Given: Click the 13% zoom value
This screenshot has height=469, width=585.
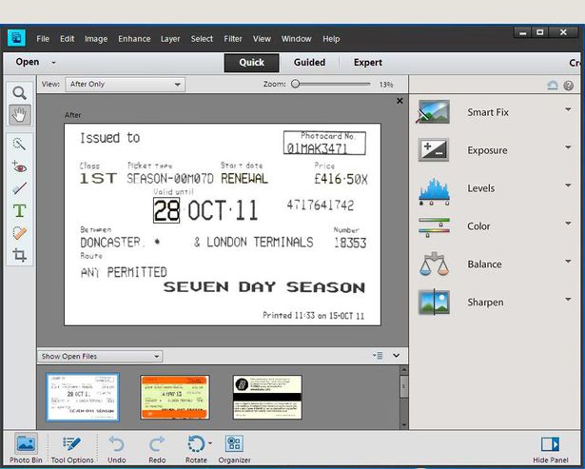Looking at the screenshot, I should pyautogui.click(x=386, y=85).
